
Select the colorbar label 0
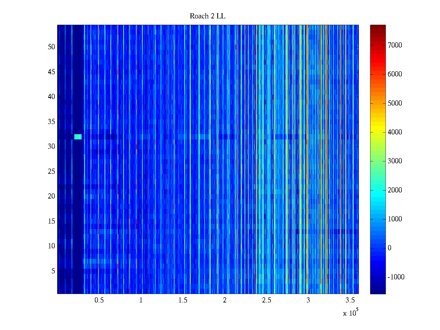pyautogui.click(x=389, y=248)
